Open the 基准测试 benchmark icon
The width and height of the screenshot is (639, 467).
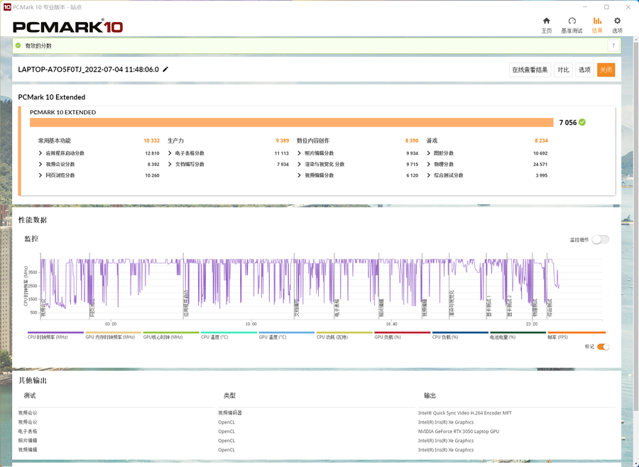point(572,21)
